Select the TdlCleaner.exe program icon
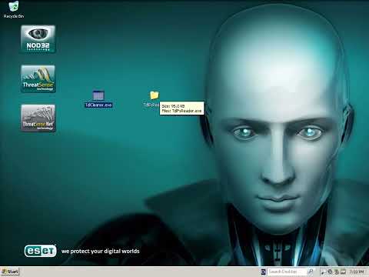This screenshot has width=369, height=277. click(x=98, y=98)
